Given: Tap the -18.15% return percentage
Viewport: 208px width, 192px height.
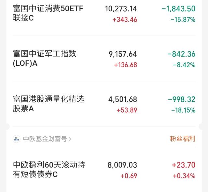Looking at the screenshot, I should pyautogui.click(x=183, y=110).
